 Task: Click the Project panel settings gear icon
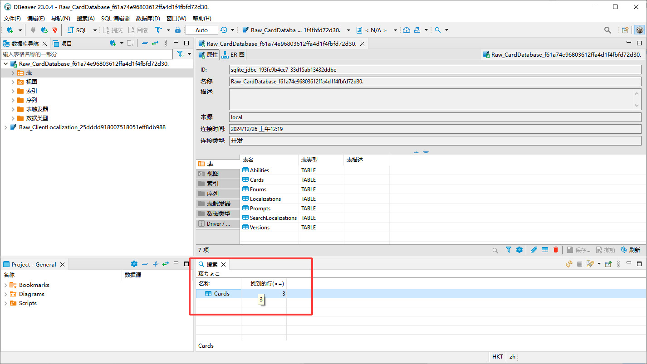(134, 264)
